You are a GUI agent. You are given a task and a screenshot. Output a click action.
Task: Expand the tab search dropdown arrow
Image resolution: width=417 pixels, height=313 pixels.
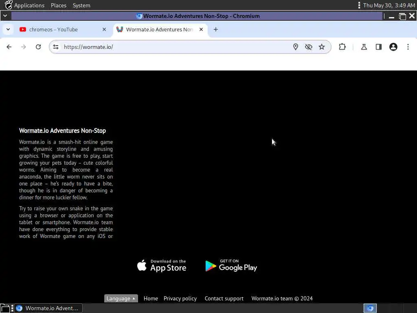point(8,29)
